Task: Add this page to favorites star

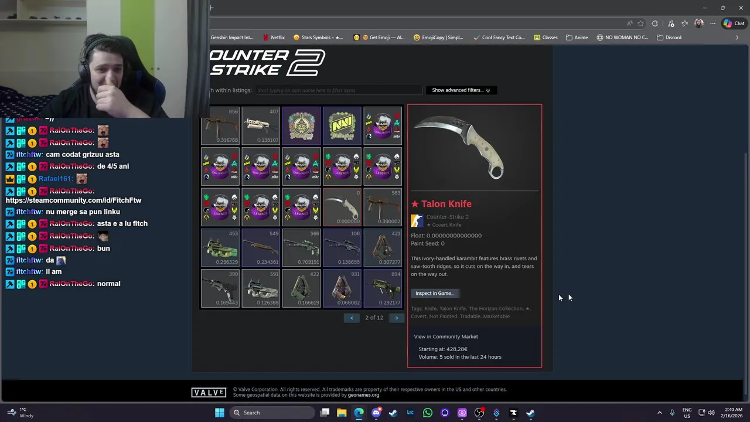Action: [x=640, y=23]
